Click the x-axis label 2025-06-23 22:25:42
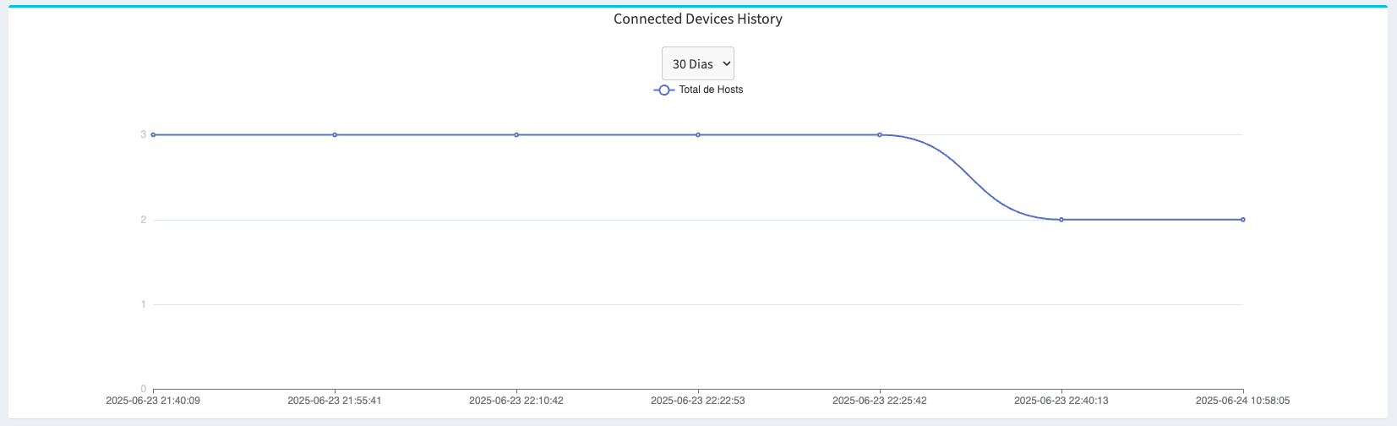The width and height of the screenshot is (1397, 426). (x=880, y=401)
